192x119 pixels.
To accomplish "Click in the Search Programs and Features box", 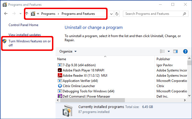I will tap(153, 14).
